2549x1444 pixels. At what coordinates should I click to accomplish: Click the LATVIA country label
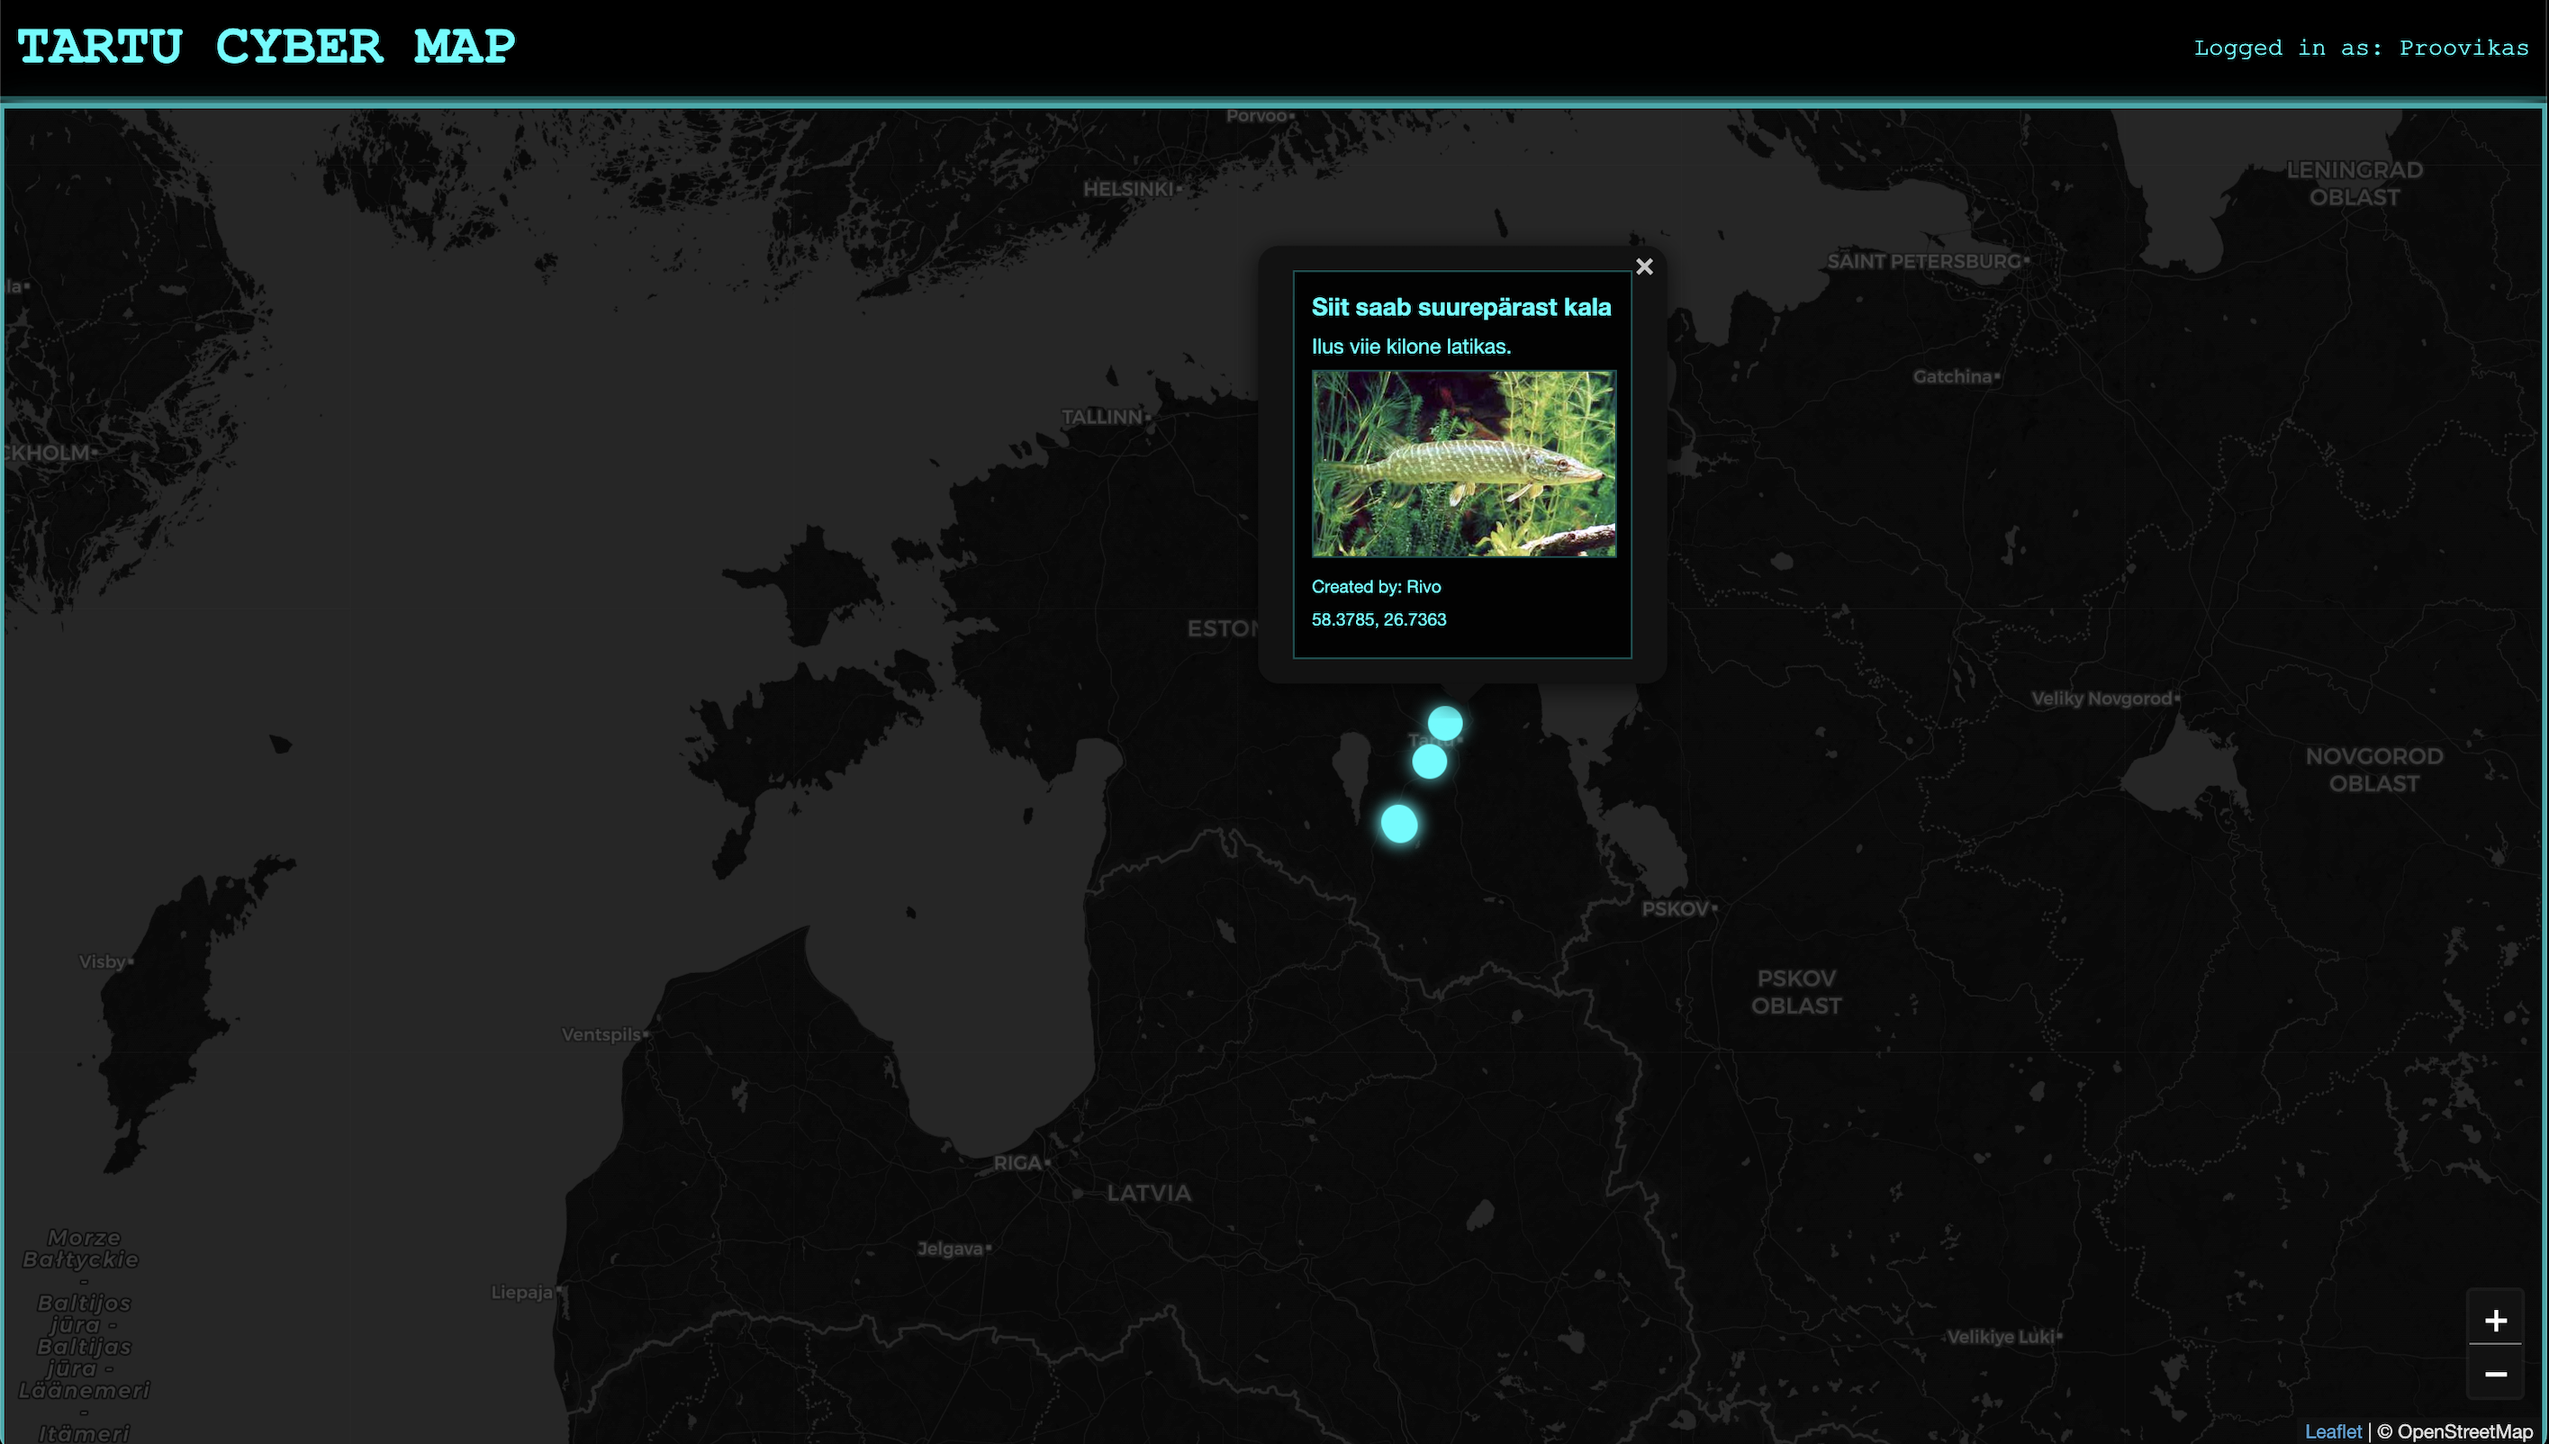coord(1149,1193)
